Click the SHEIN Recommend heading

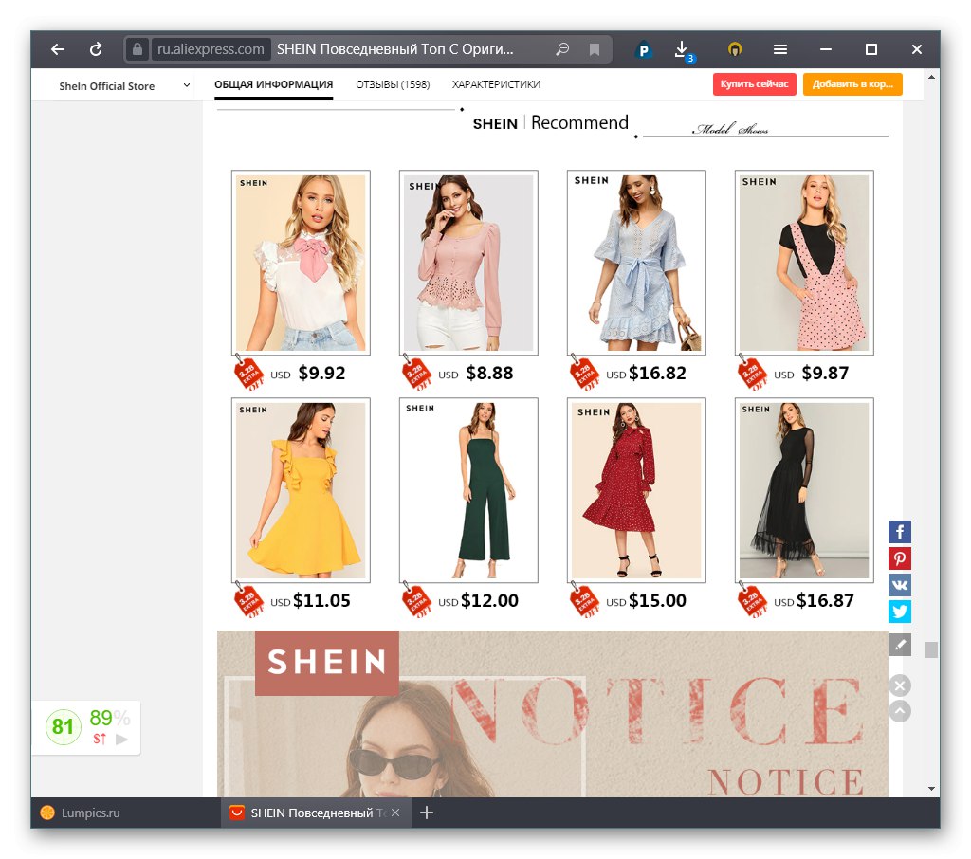pos(551,122)
